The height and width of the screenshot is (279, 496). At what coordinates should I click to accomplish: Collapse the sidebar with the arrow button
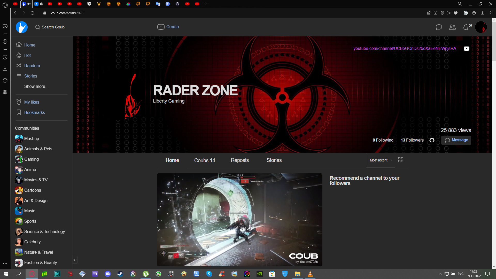[75, 260]
